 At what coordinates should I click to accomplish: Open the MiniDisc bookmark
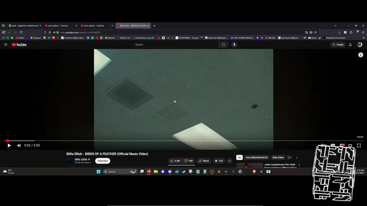270,38
